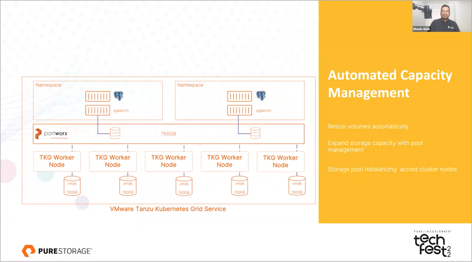The image size is (472, 262).
Task: Select the vmdk disk under fourth TKG Worker Node
Action: point(240,186)
